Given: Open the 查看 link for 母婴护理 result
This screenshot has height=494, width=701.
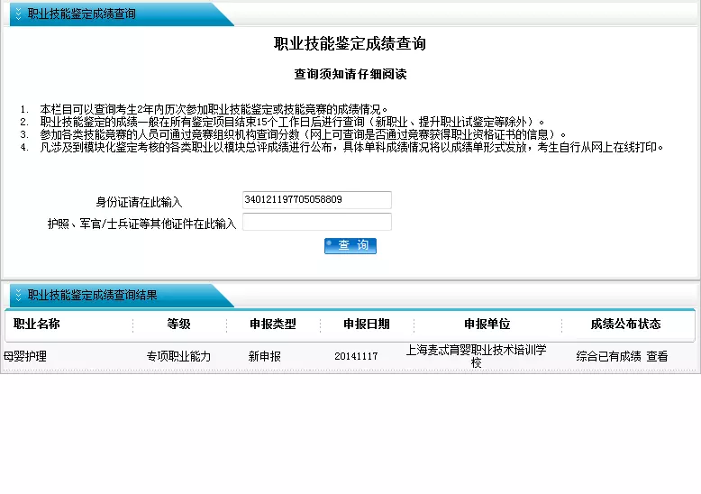Looking at the screenshot, I should (x=657, y=356).
